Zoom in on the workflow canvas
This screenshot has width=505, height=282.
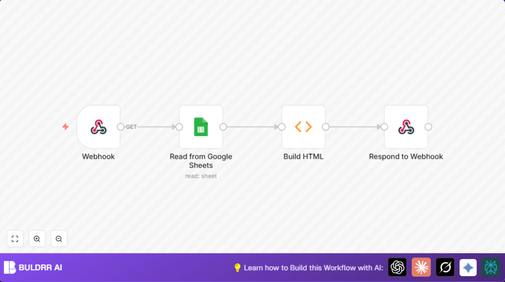tap(37, 239)
